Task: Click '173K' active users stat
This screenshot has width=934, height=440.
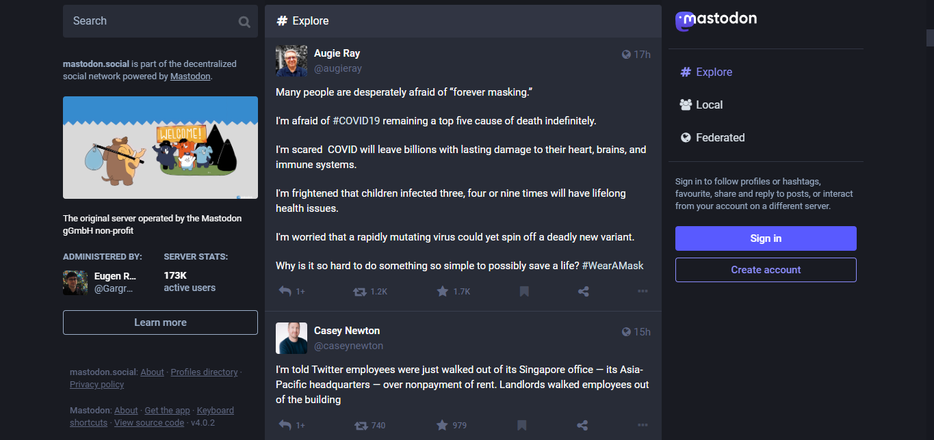Action: pos(175,275)
